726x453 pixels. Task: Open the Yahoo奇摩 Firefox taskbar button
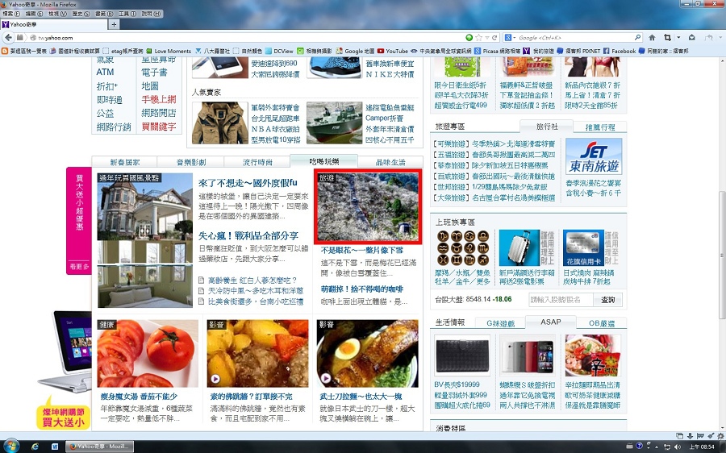point(98,447)
